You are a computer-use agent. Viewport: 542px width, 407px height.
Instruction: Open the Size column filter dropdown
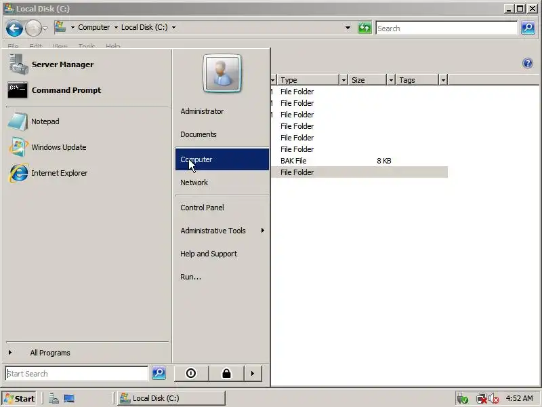tap(391, 80)
